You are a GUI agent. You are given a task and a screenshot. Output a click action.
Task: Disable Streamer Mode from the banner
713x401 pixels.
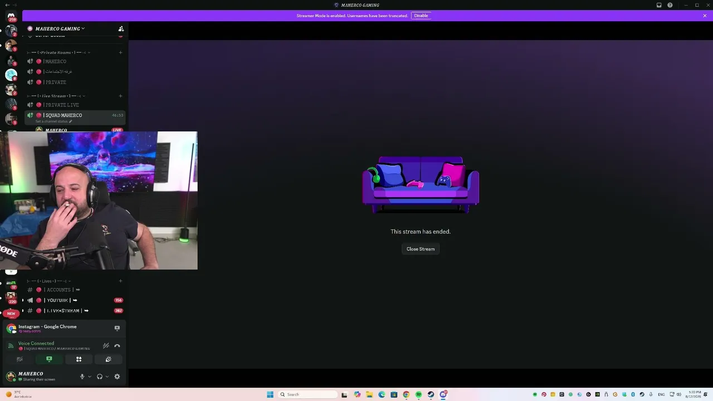421,16
